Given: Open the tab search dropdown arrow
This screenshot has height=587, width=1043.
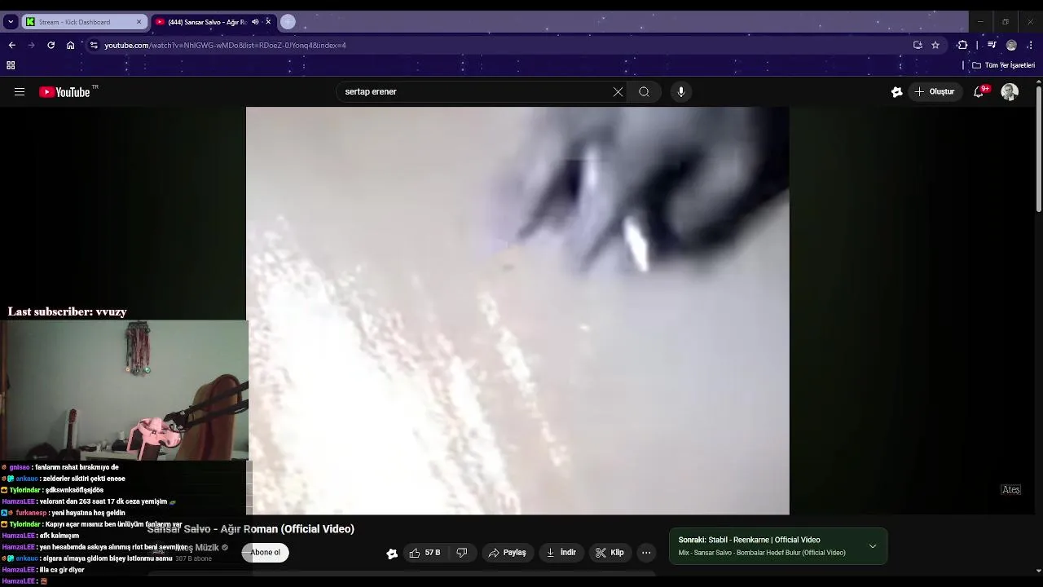Looking at the screenshot, I should (10, 22).
